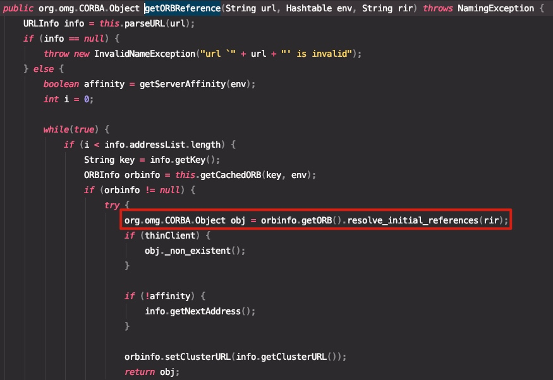
Task: Click the InvalidNameException class name
Action: [145, 54]
